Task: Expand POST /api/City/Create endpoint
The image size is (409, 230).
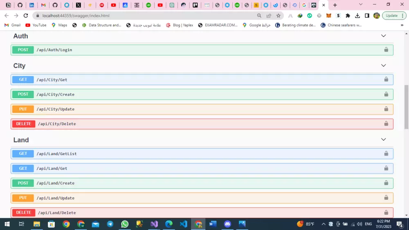Action: [202, 94]
